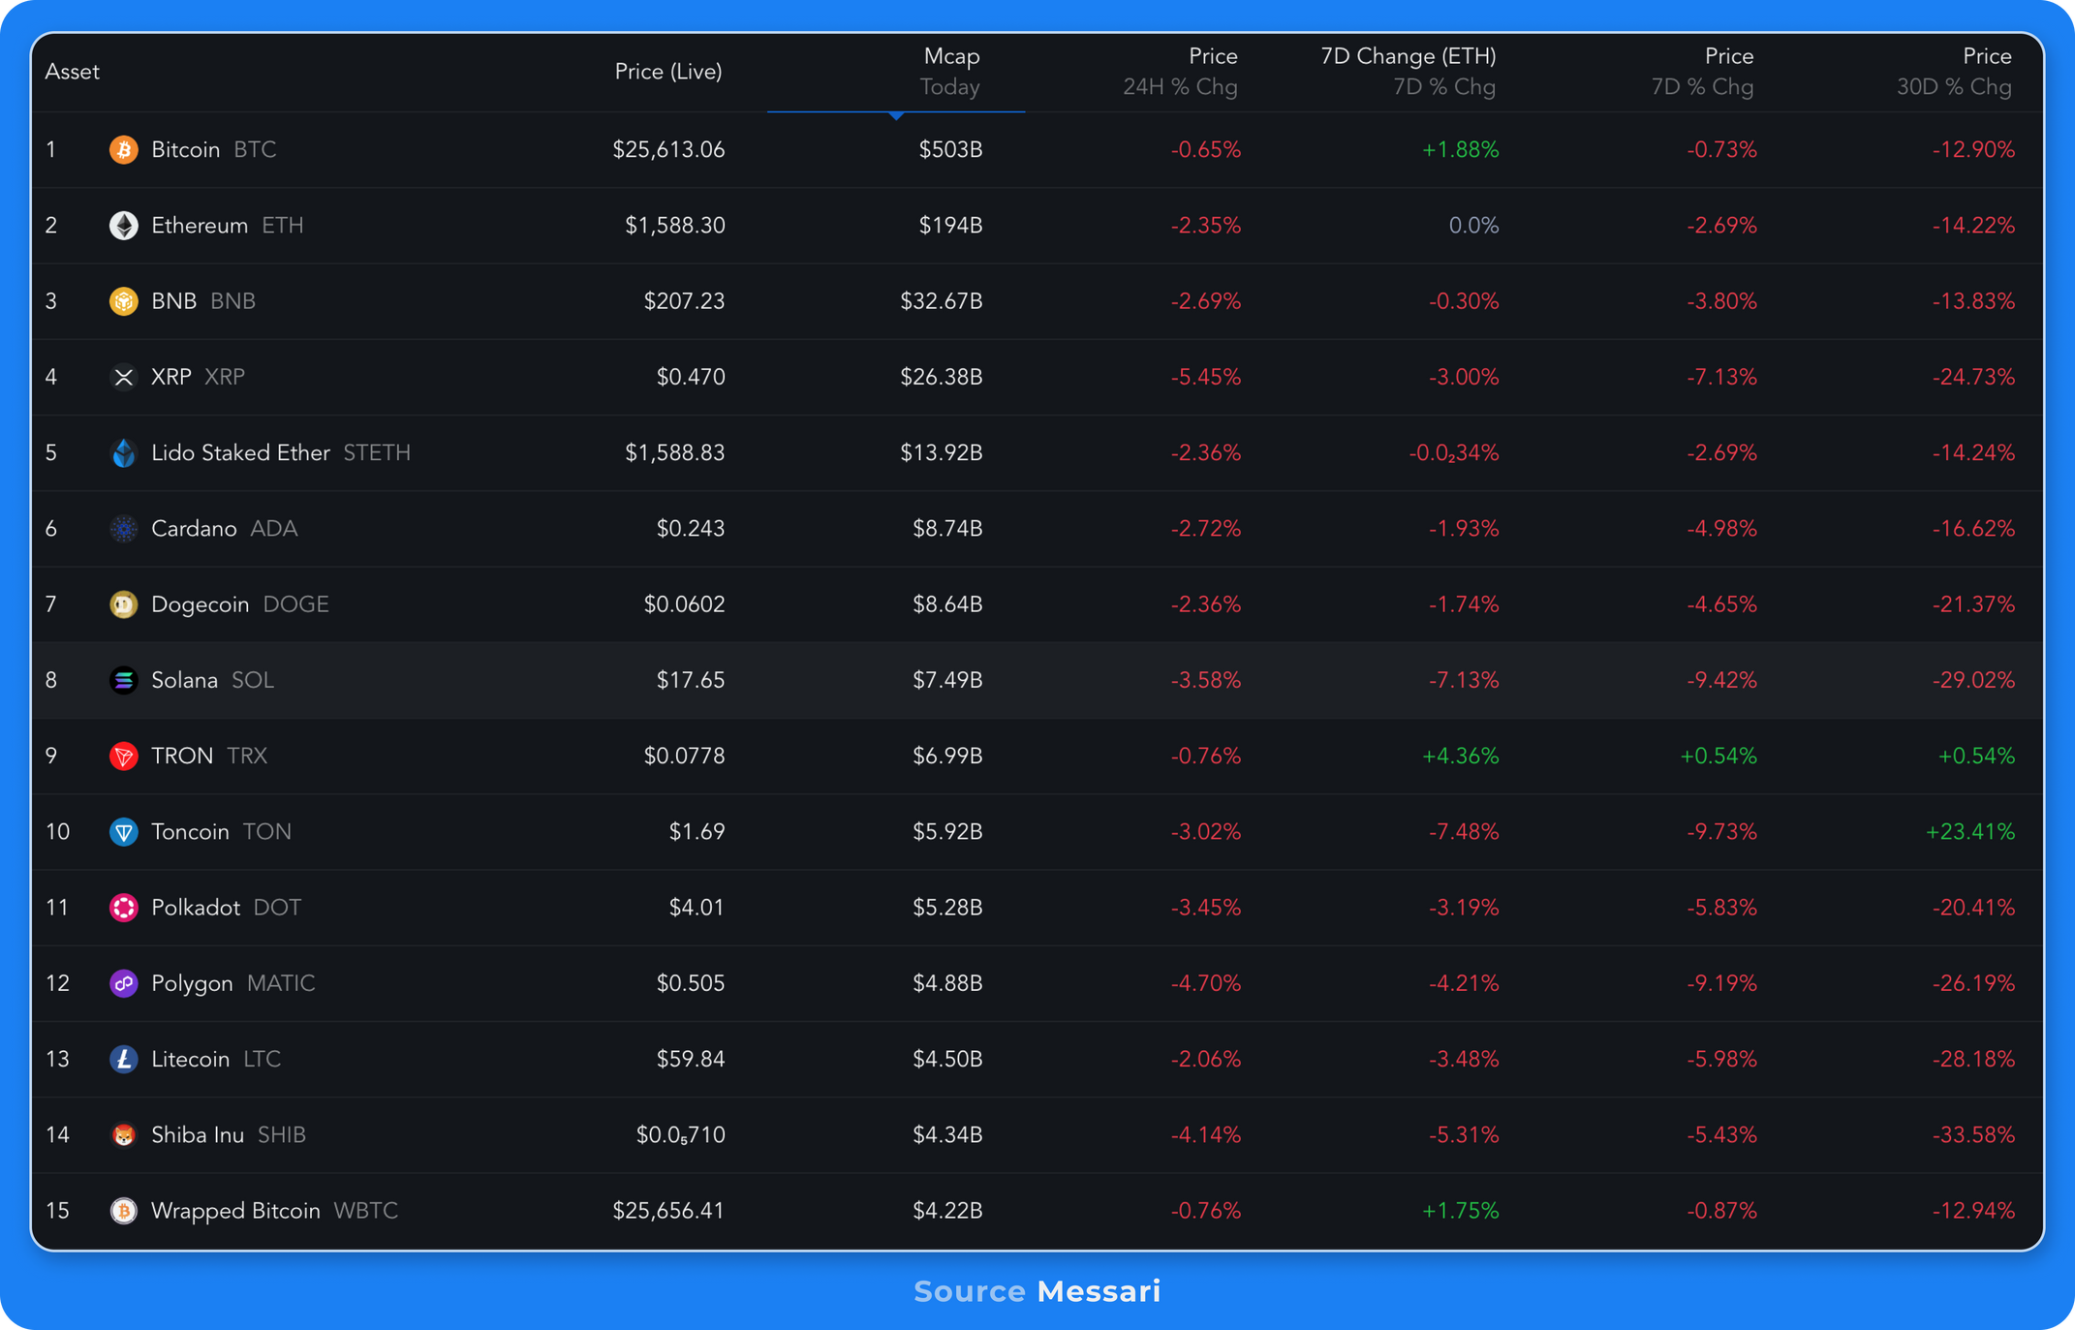The image size is (2075, 1330).
Task: Click Polkadot's 24H change -3.45%
Action: (1205, 908)
